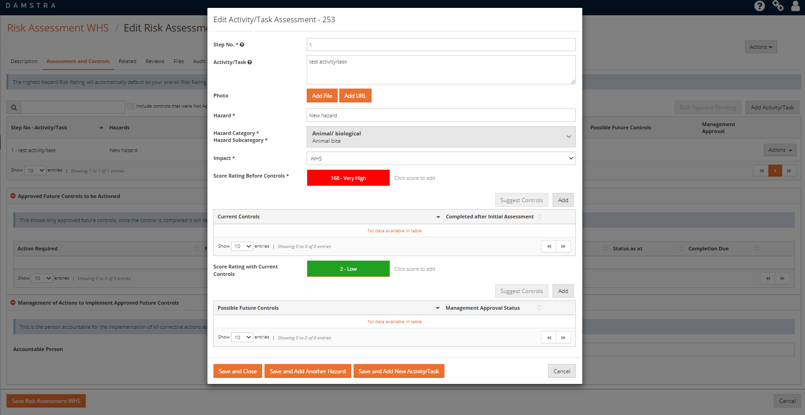Click Save and Add Another Hazard

(x=308, y=371)
